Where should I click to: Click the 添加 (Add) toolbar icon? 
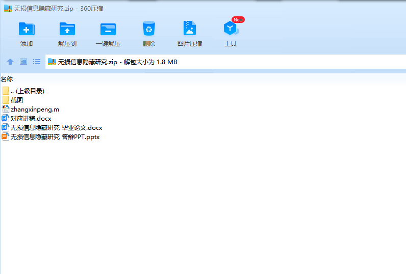[x=27, y=29]
